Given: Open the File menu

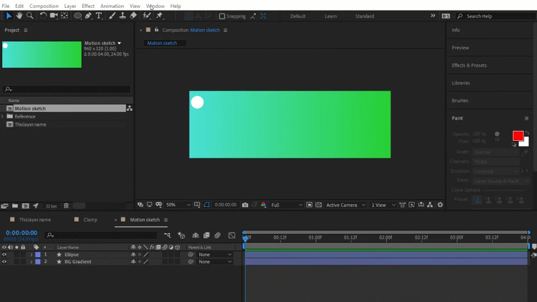Looking at the screenshot, I should coord(6,6).
